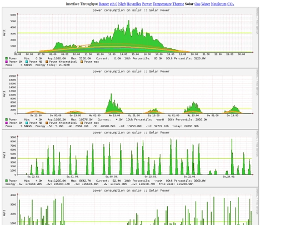Select the bold Solar entry in navigation
This screenshot has height=225, width=300.
click(x=189, y=4)
